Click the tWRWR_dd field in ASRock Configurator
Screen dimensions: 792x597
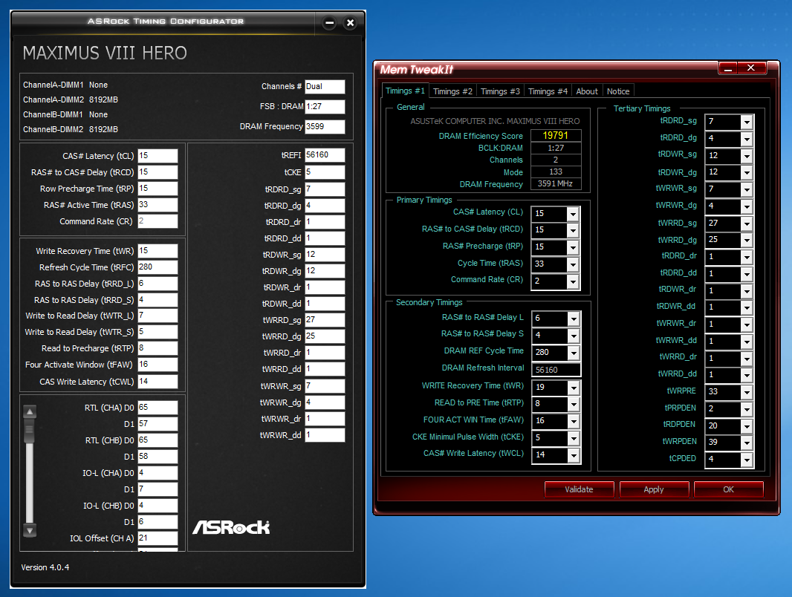[x=325, y=435]
